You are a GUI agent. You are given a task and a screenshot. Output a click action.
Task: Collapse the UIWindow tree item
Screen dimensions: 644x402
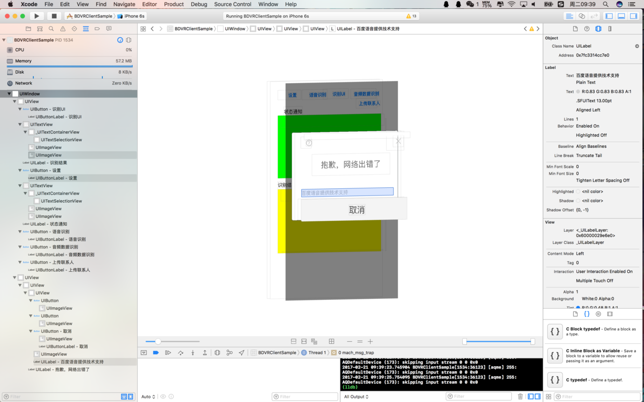(x=8, y=93)
